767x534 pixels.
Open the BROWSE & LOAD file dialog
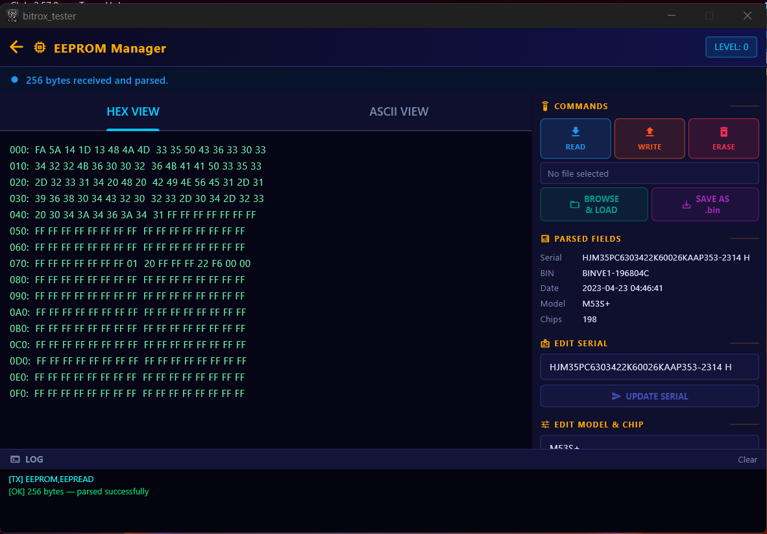click(594, 204)
